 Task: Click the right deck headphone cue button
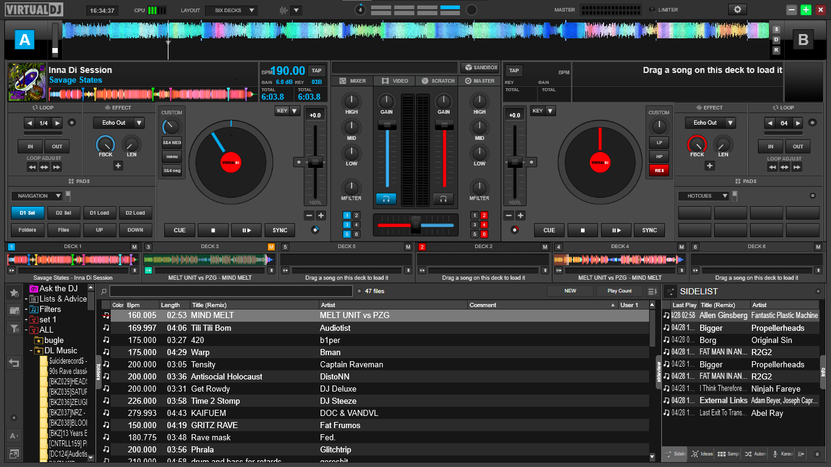click(x=443, y=199)
